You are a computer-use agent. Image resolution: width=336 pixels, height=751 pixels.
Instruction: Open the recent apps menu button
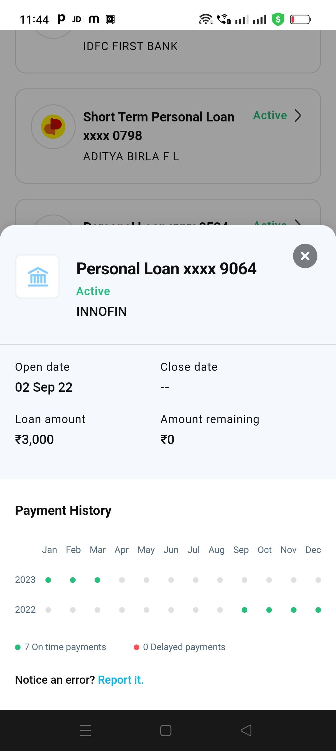[86, 730]
